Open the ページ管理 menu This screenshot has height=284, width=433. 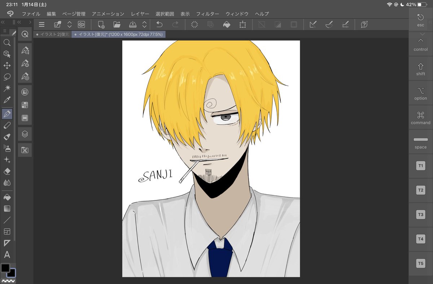pos(74,14)
